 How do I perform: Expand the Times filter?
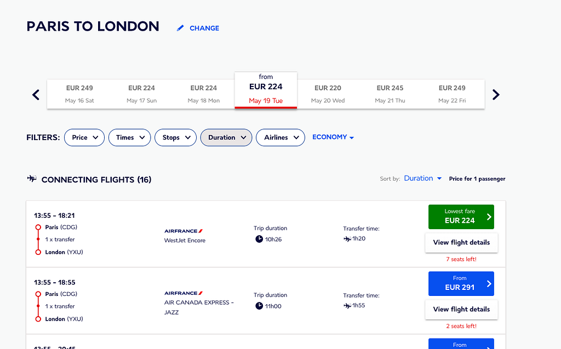[x=129, y=137]
